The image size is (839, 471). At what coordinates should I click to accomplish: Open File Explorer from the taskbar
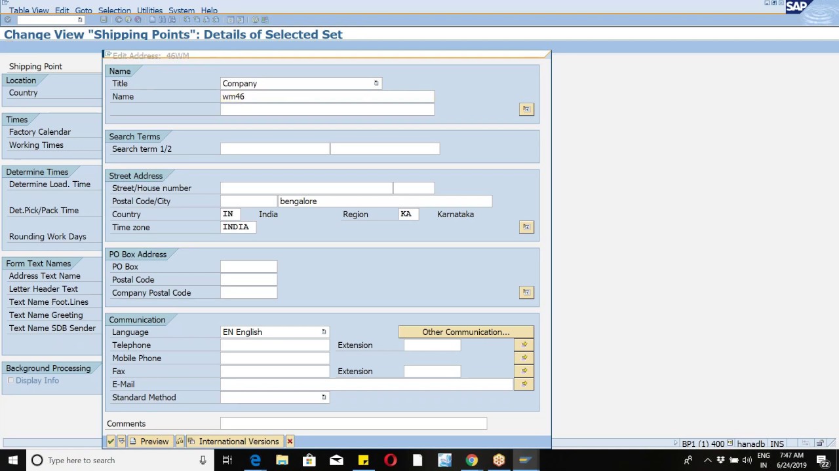[282, 461]
